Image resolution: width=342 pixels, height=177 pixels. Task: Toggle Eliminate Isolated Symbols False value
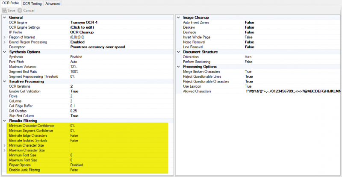[x=74, y=141]
